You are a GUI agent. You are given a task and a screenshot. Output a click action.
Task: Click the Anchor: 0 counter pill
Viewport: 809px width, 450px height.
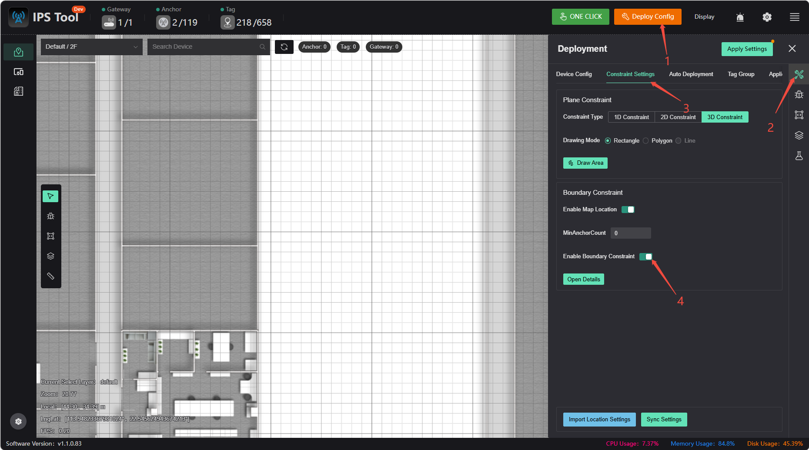[314, 47]
